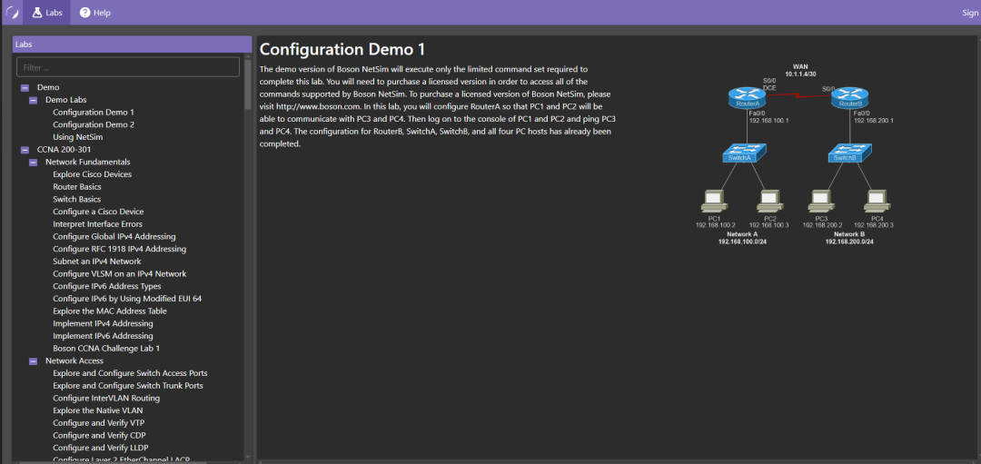Open the Explore Cisco Devices lab
This screenshot has width=981, height=464.
92,174
